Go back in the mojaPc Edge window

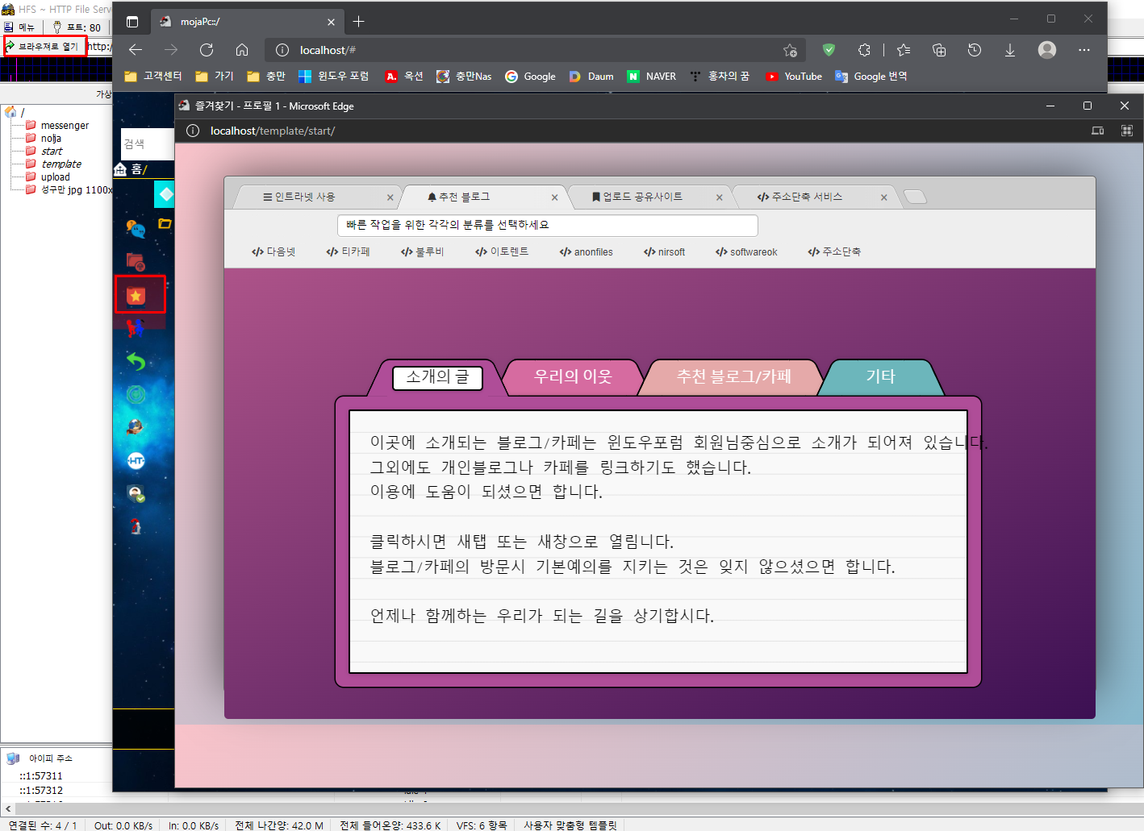[x=136, y=50]
